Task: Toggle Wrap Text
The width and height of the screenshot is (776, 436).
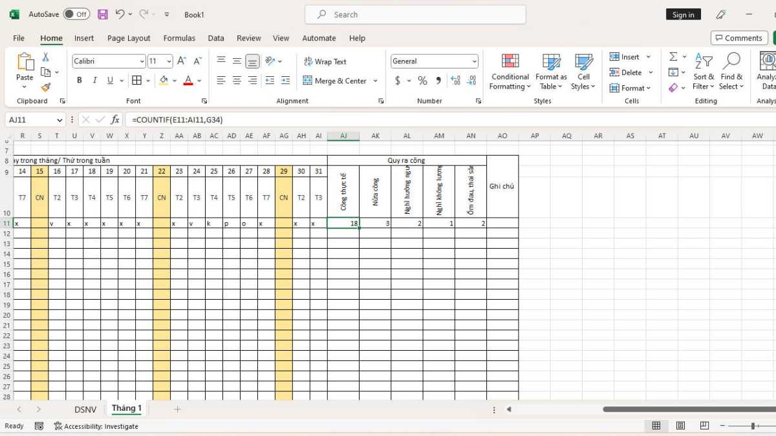Action: (325, 61)
